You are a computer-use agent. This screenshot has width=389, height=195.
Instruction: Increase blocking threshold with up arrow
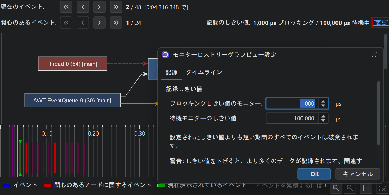tap(323, 101)
